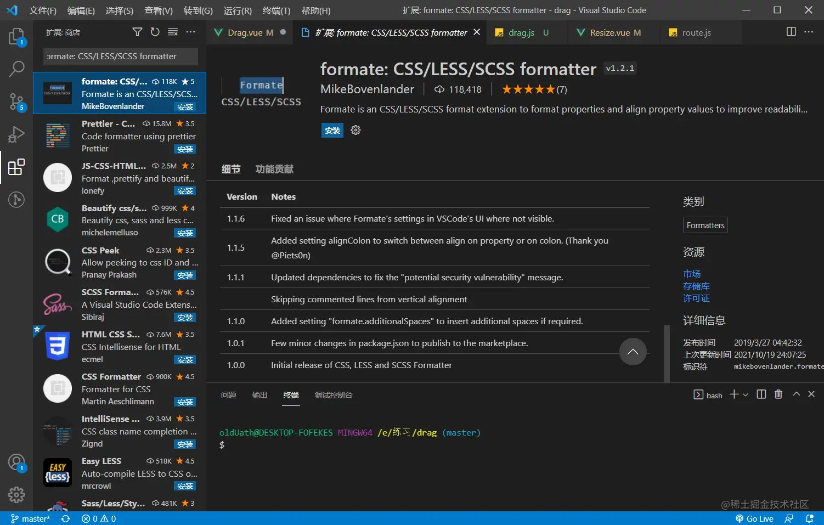This screenshot has width=824, height=525.
Task: Open the Git Graph activity icon
Action: coord(16,199)
